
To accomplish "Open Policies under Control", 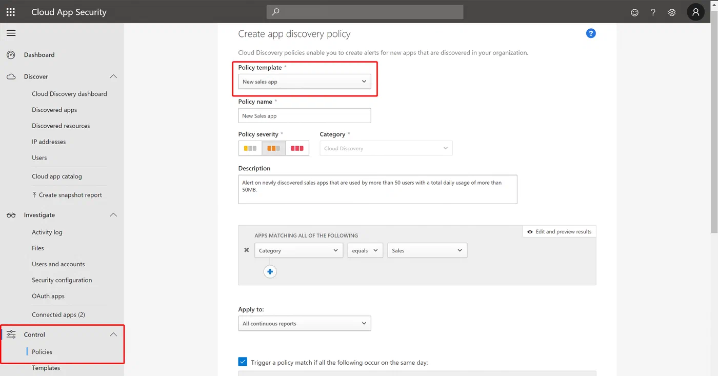I will point(42,352).
